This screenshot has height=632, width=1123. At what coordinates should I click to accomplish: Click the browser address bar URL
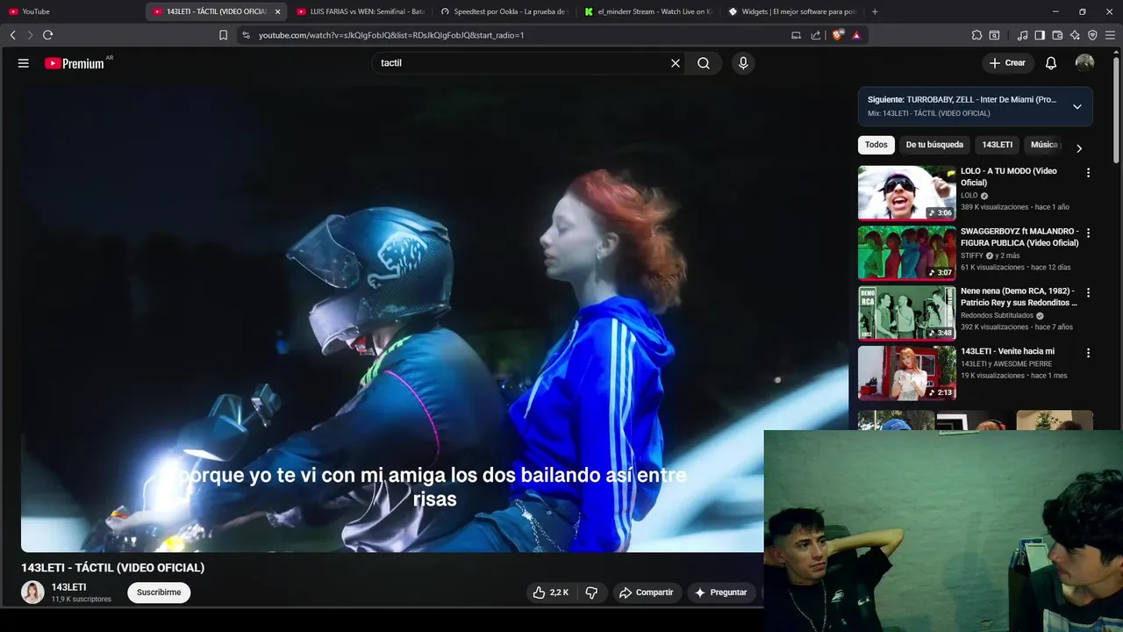(x=391, y=35)
